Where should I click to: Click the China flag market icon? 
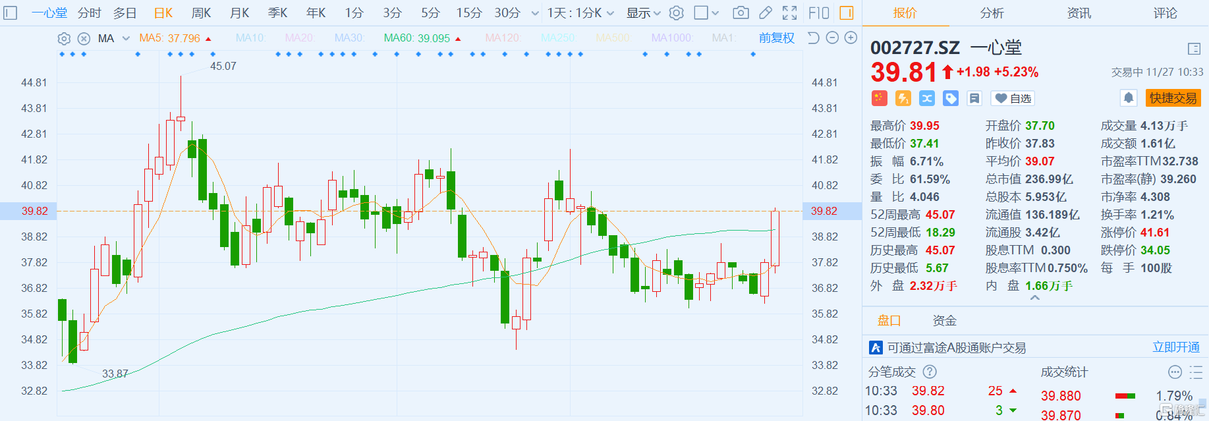click(880, 98)
